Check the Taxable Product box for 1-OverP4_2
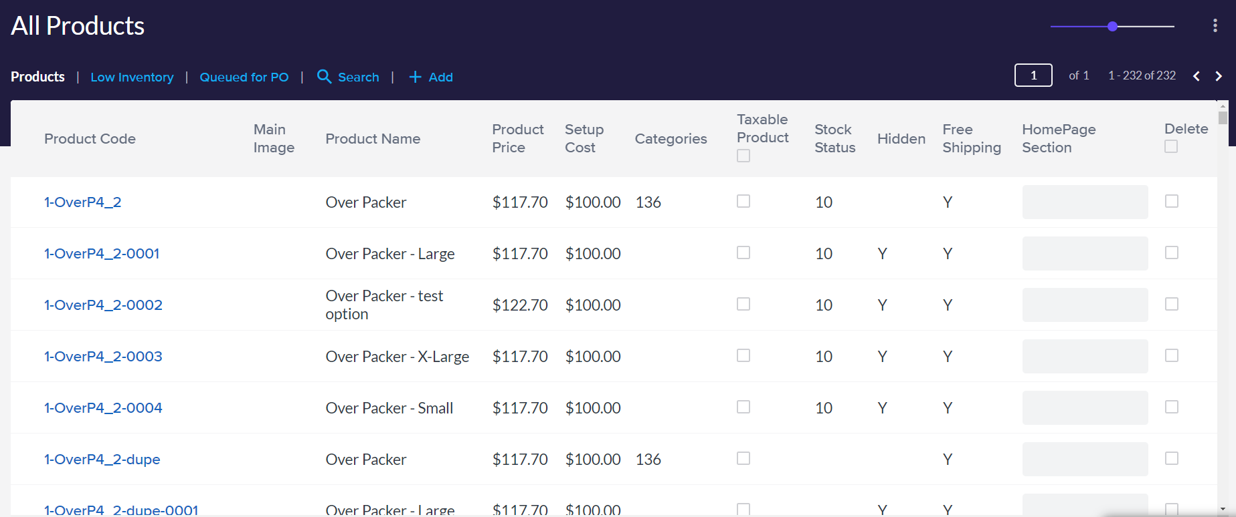 pyautogui.click(x=743, y=201)
